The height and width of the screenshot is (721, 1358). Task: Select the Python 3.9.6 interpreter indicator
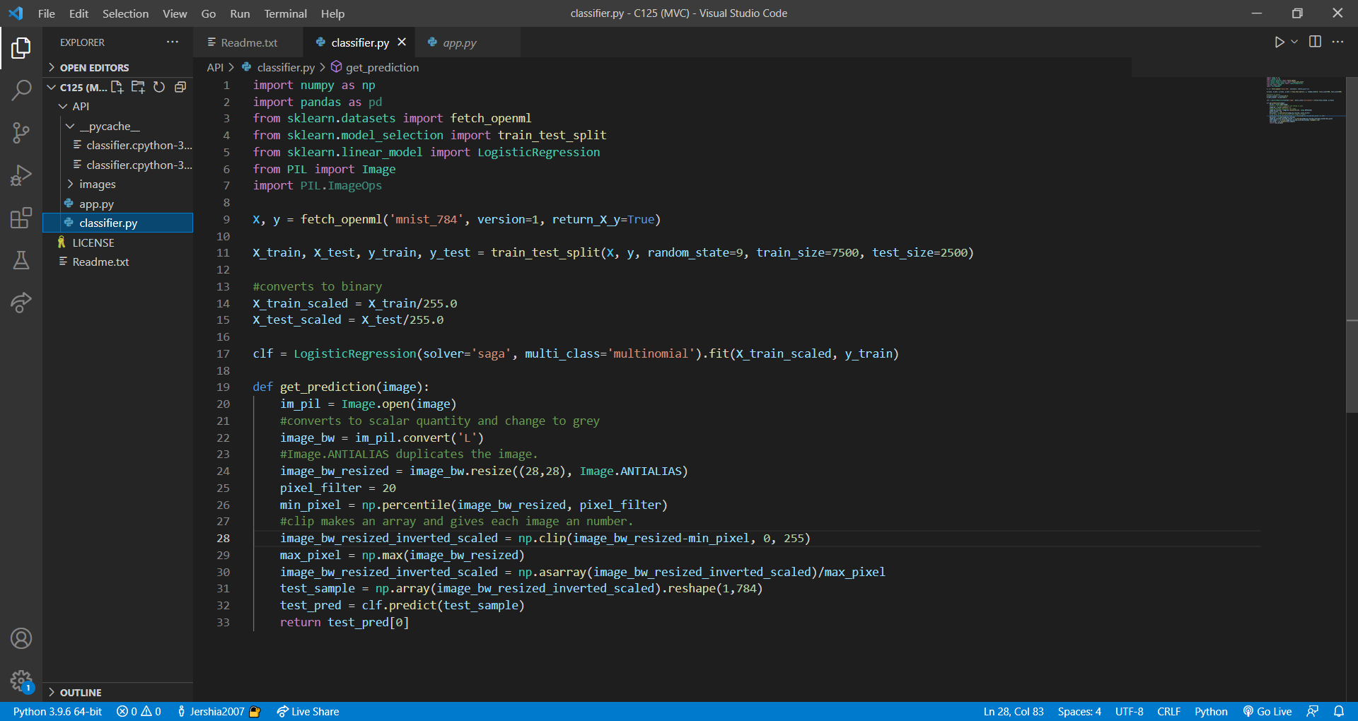pos(57,711)
